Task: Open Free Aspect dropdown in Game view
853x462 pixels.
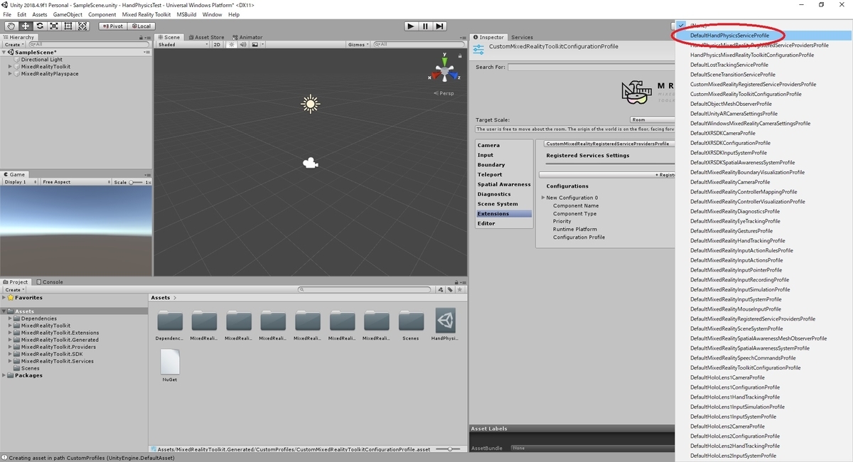Action: [x=75, y=182]
